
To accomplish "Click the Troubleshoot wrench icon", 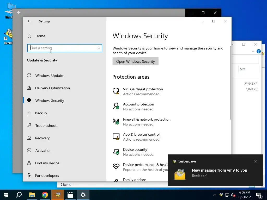I will (x=29, y=125).
